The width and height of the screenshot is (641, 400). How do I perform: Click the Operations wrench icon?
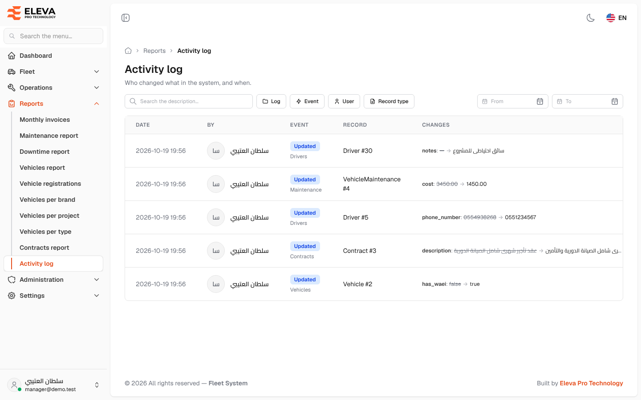point(12,88)
